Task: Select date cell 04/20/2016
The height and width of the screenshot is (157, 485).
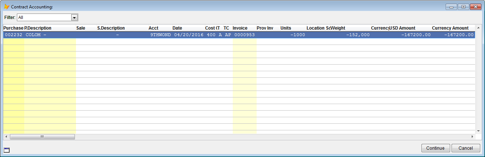Action: pyautogui.click(x=188, y=35)
